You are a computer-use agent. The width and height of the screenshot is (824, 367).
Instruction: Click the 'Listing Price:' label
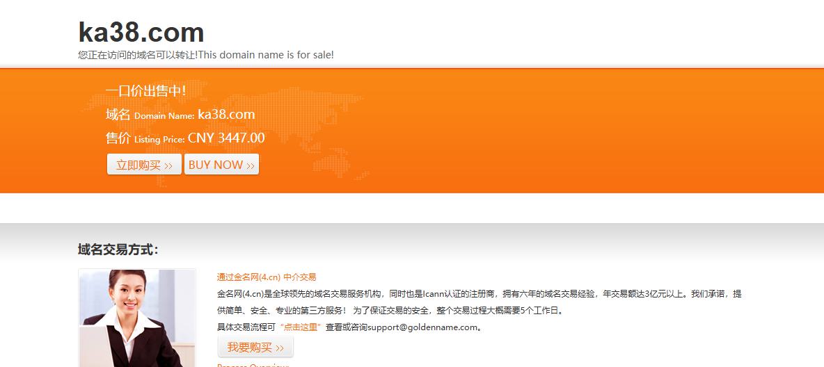(x=159, y=140)
